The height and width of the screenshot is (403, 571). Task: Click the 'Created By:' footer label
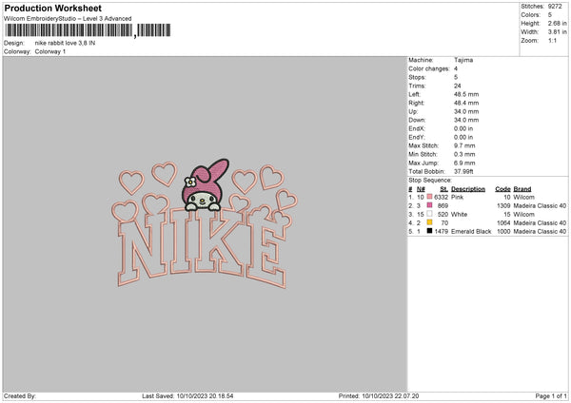(x=20, y=395)
